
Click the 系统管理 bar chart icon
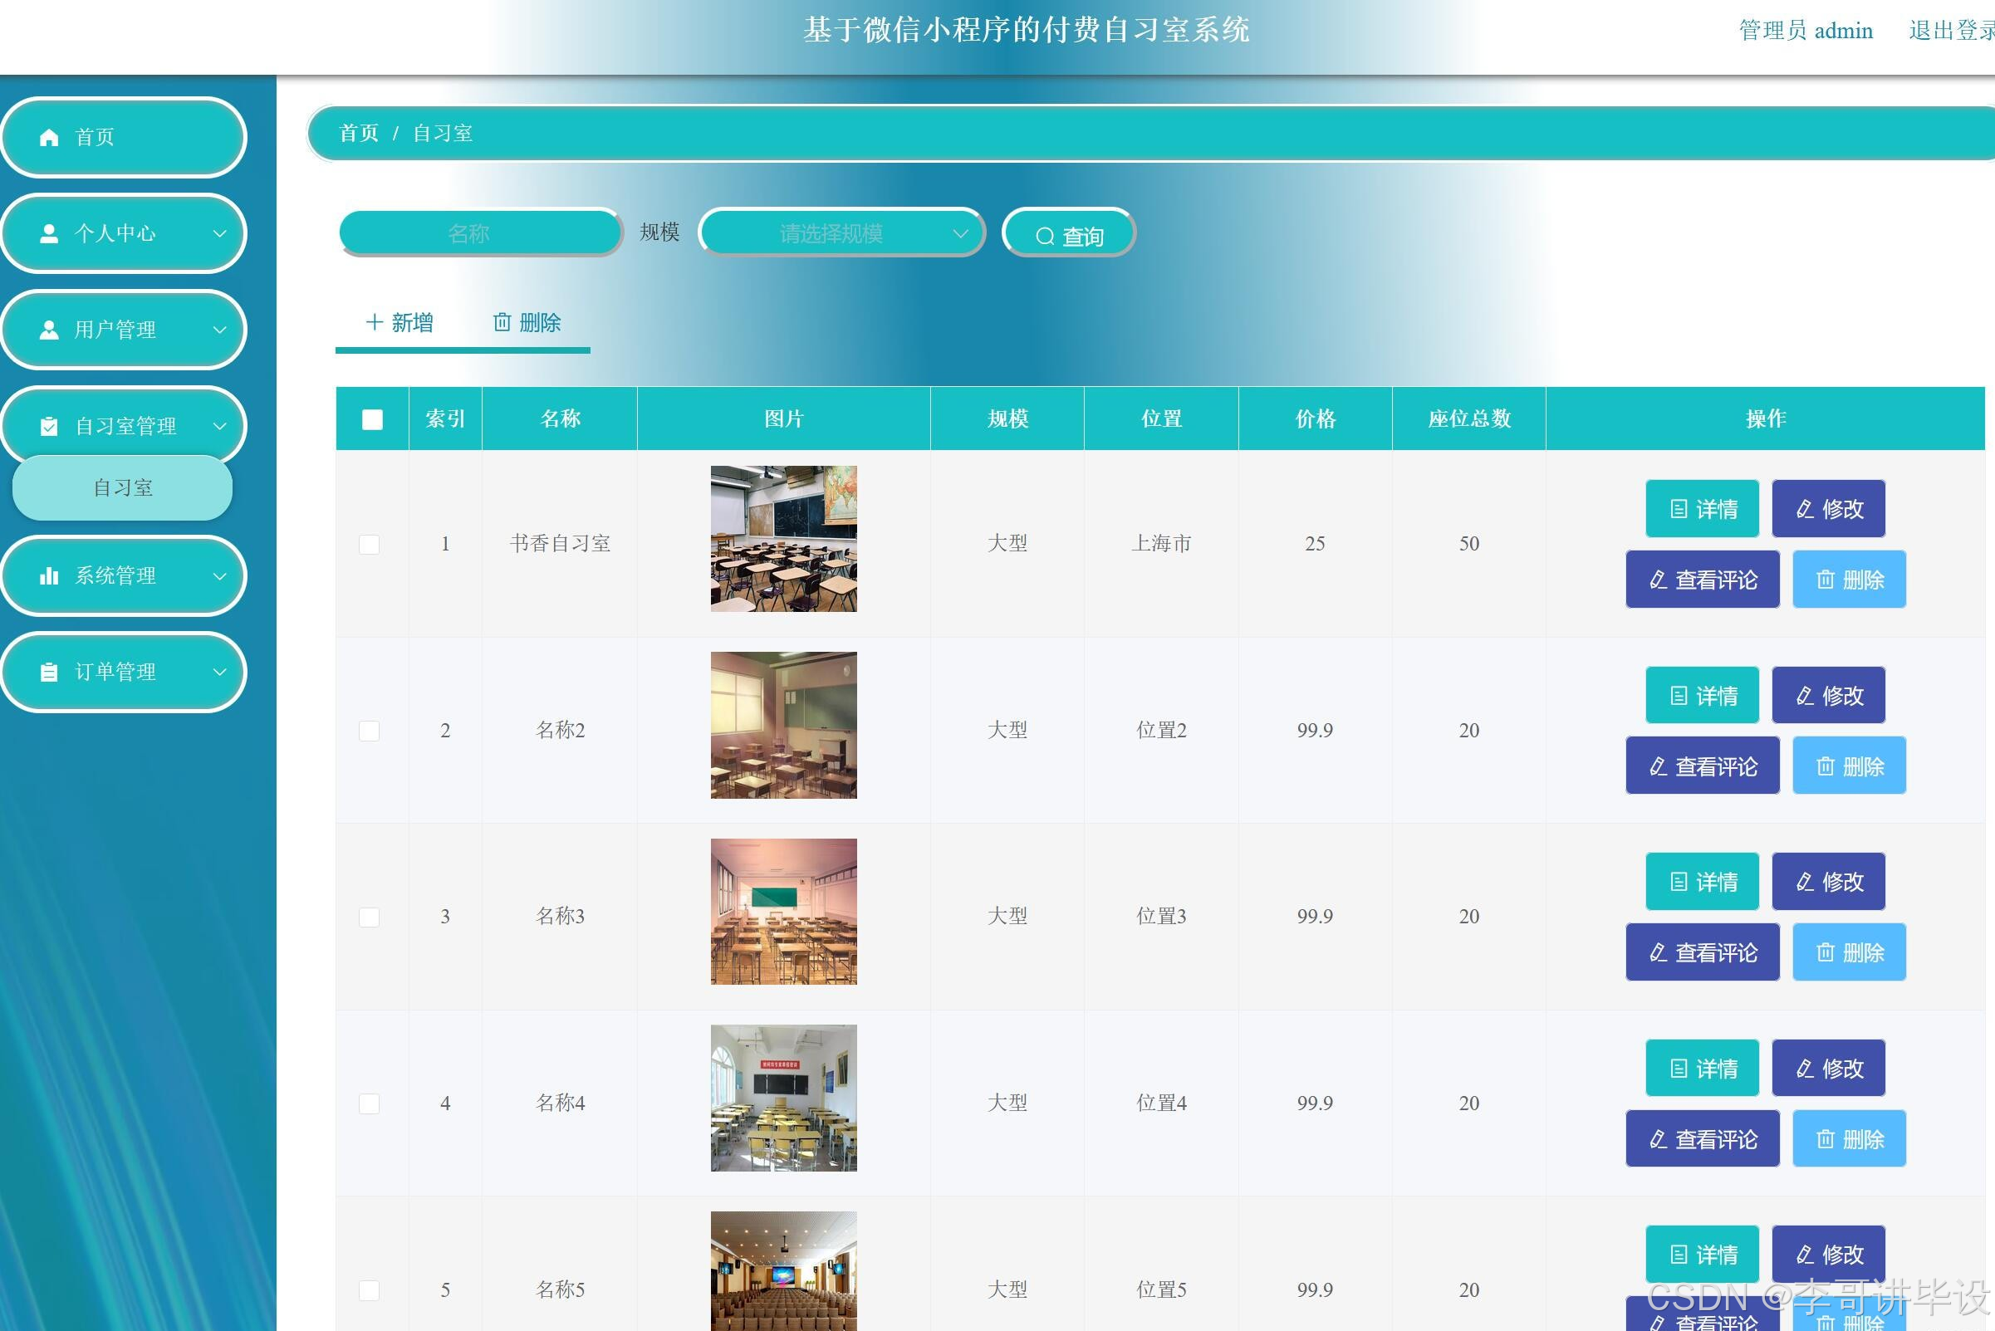(49, 576)
